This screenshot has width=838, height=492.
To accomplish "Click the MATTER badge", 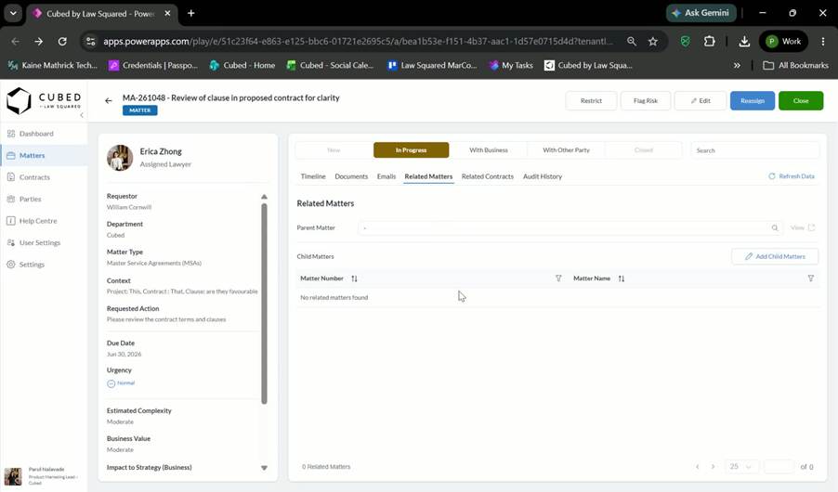I will (x=140, y=110).
